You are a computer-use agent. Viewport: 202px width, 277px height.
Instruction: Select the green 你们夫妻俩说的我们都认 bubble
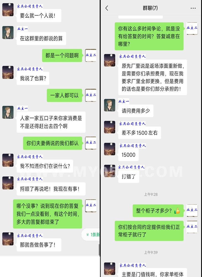tap(53, 143)
